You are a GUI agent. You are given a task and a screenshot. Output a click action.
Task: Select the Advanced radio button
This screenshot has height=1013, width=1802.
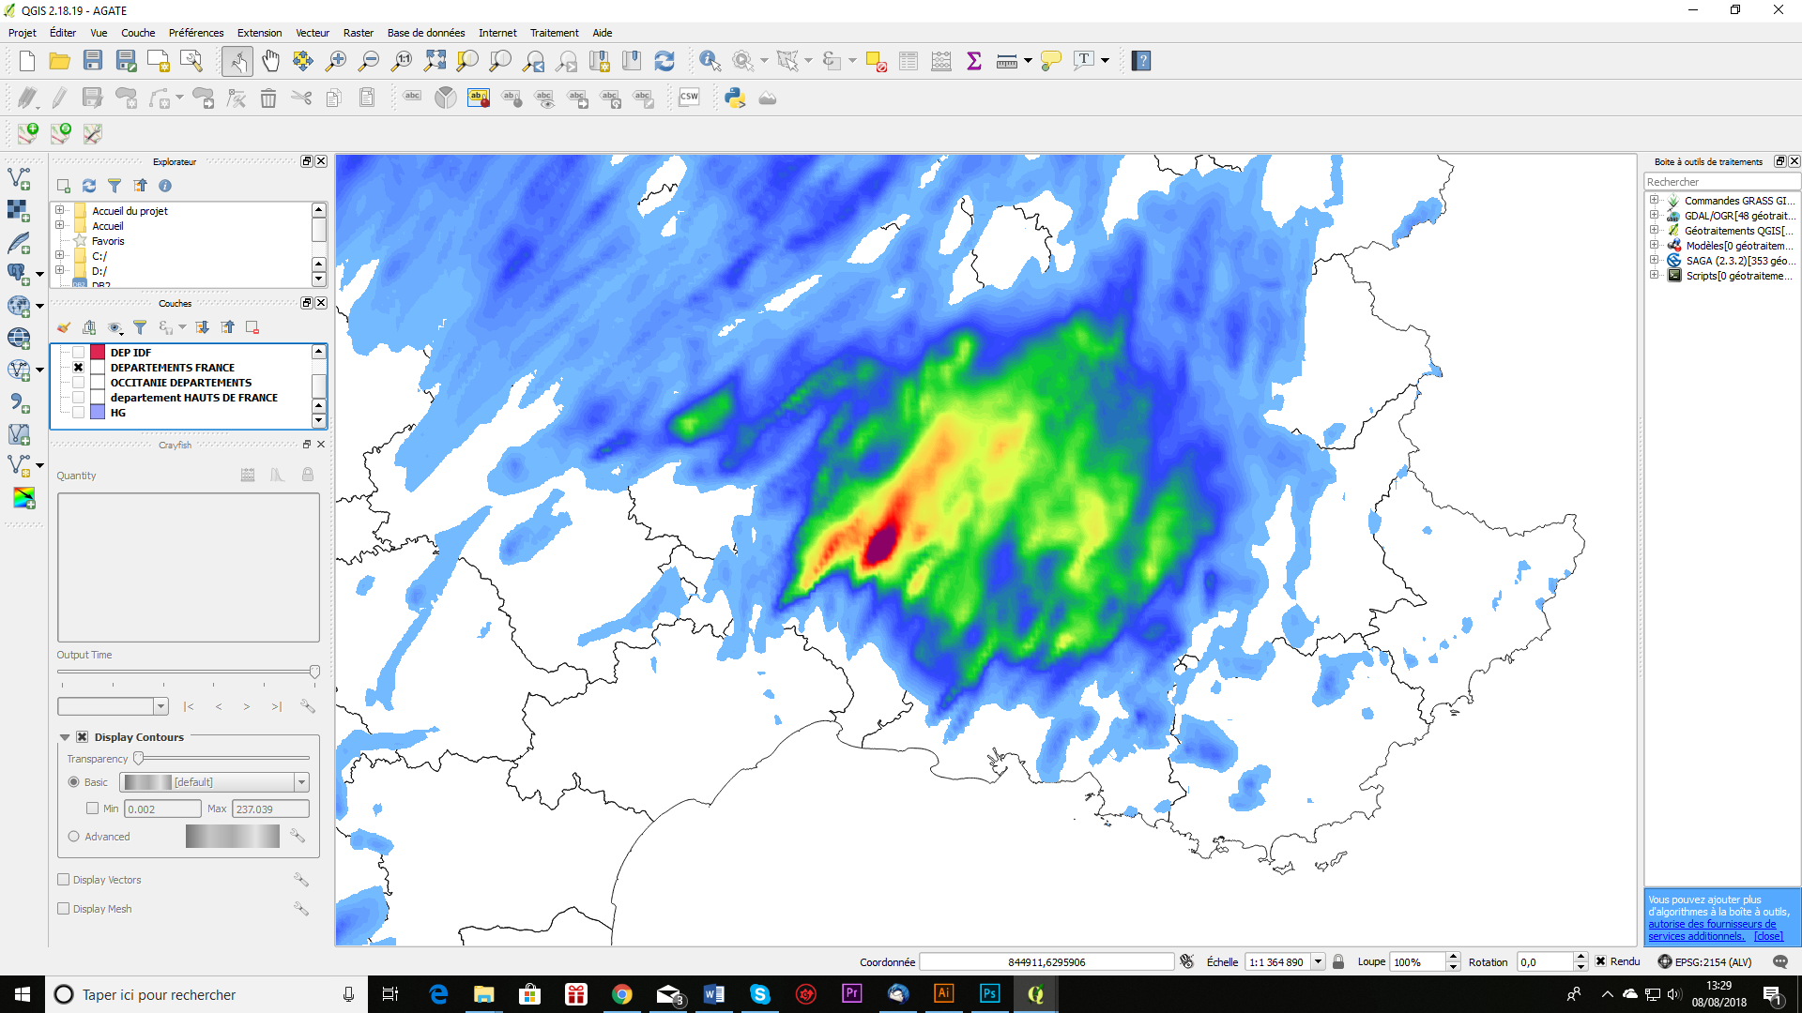tap(74, 837)
